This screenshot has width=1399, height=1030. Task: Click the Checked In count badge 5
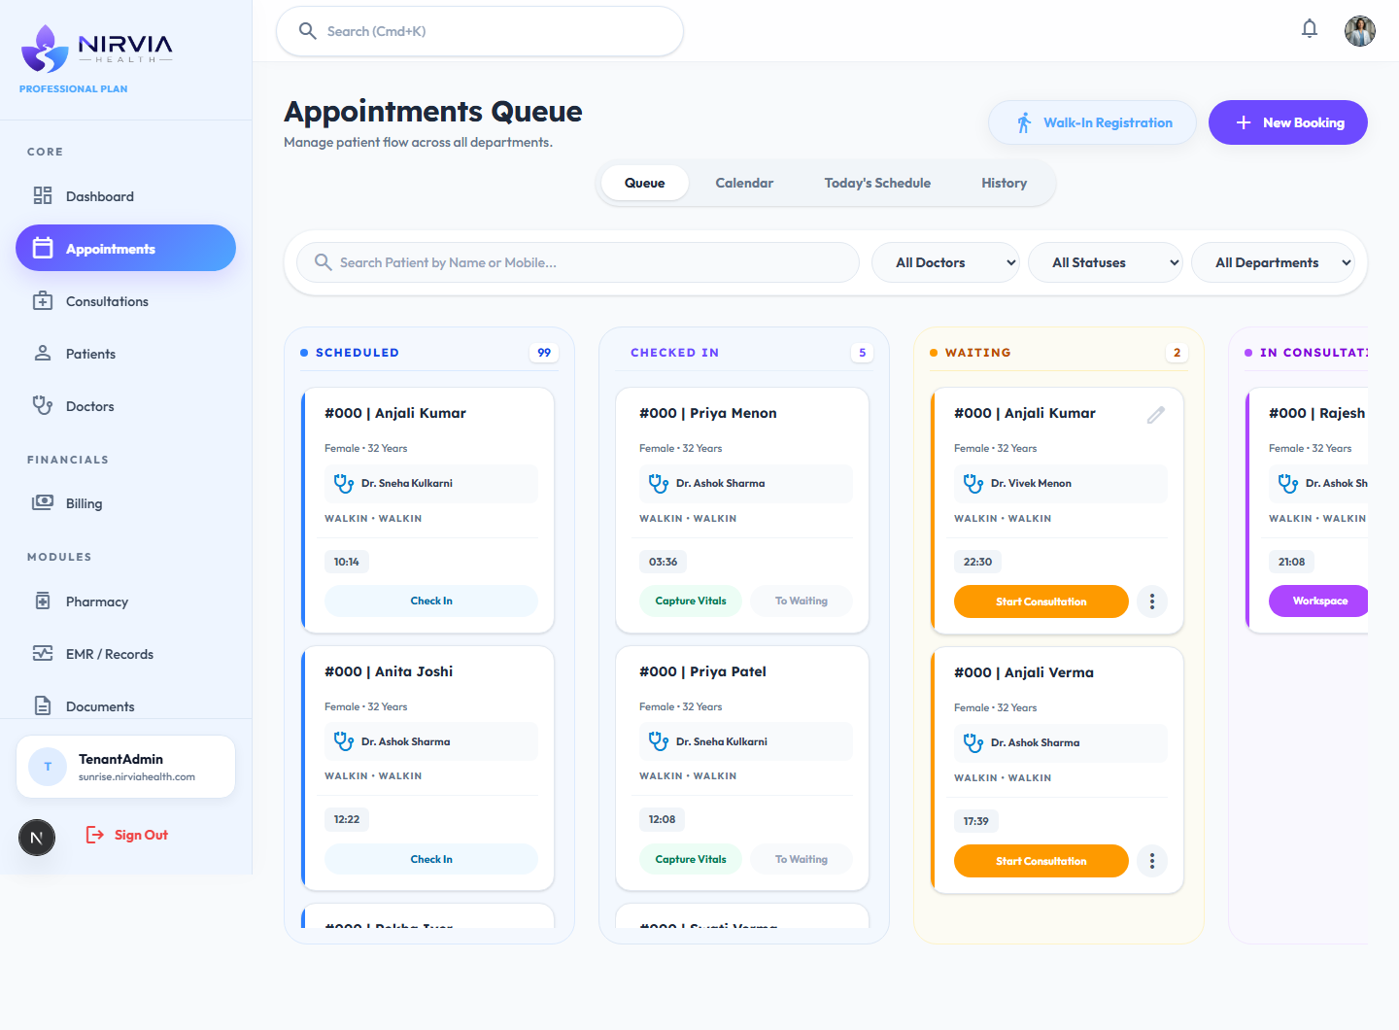pyautogui.click(x=863, y=353)
